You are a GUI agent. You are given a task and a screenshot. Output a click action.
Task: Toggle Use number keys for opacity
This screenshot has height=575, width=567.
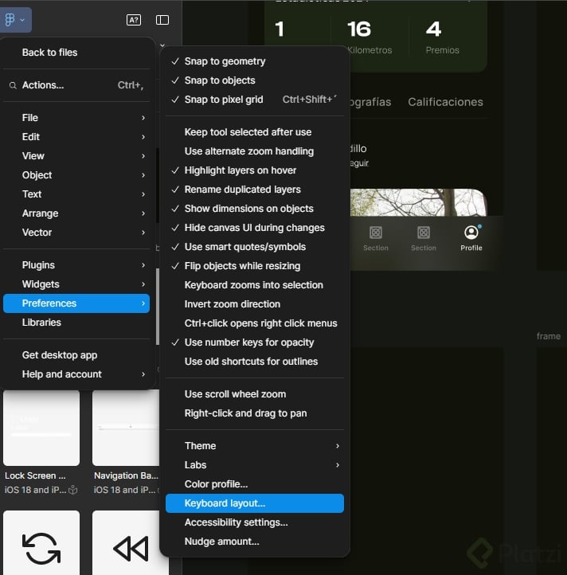coord(255,342)
